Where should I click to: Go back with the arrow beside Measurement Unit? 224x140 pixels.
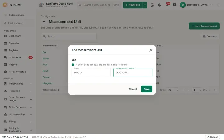pos(44,21)
